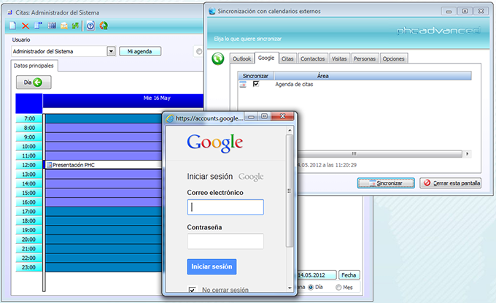Click the 17:00 time slot label

[x=29, y=212]
